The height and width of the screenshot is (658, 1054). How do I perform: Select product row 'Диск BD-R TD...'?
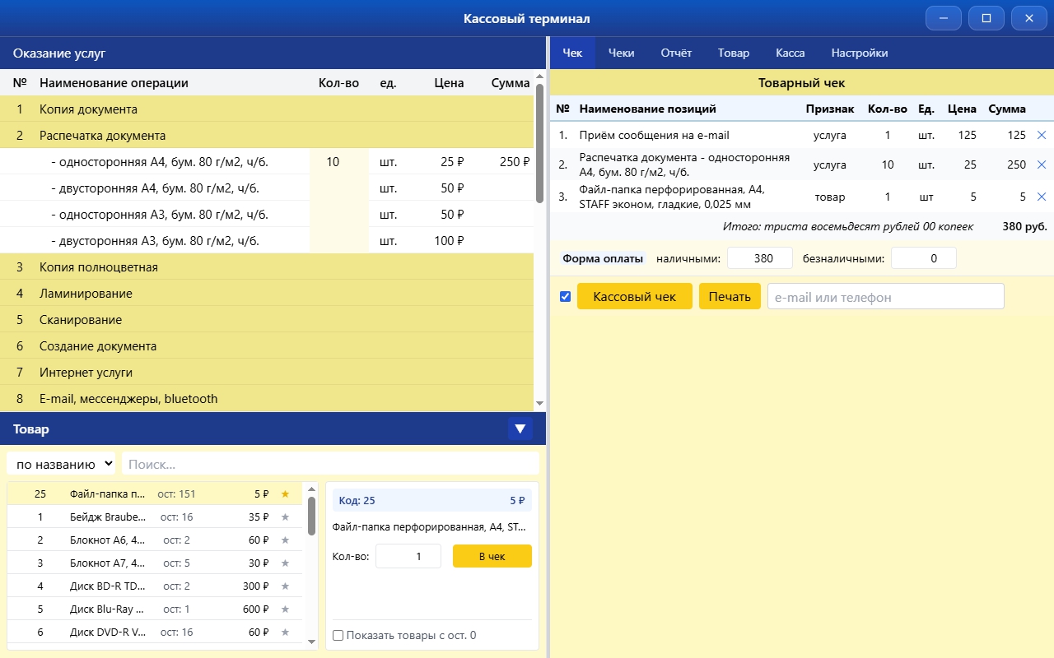pyautogui.click(x=155, y=586)
